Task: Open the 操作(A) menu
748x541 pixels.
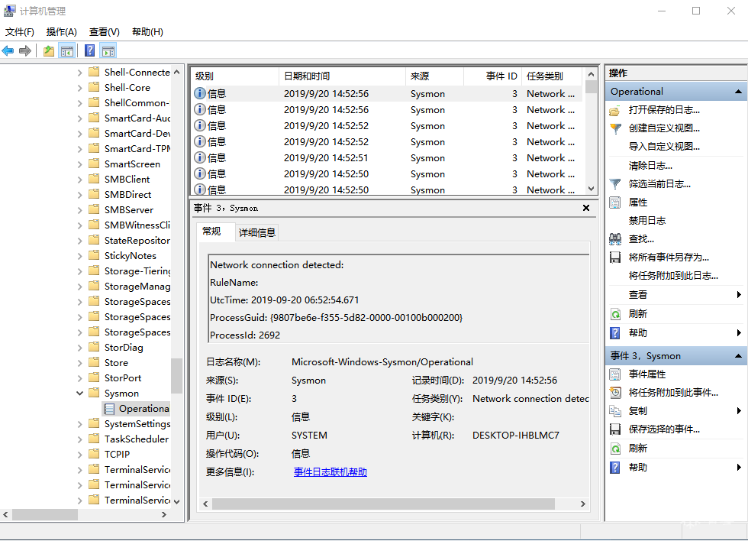Action: 62,32
